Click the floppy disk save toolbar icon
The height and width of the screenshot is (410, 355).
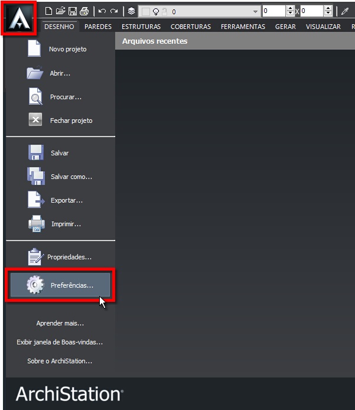pyautogui.click(x=73, y=11)
